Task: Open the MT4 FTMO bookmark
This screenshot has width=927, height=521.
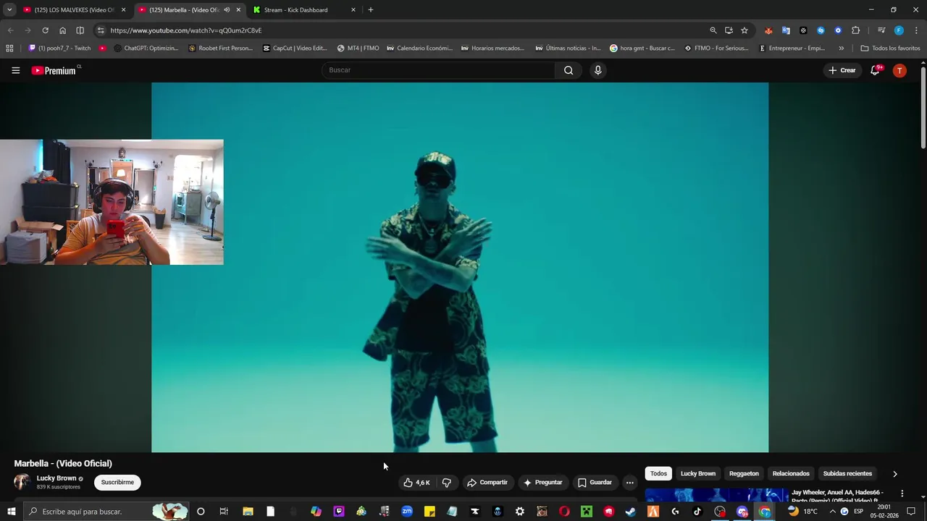Action: tap(358, 48)
